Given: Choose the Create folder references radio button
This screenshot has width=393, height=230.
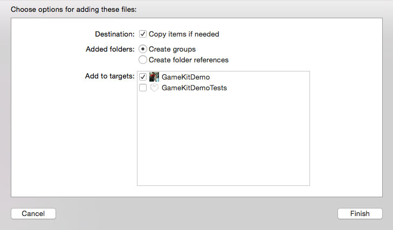Looking at the screenshot, I should [143, 60].
